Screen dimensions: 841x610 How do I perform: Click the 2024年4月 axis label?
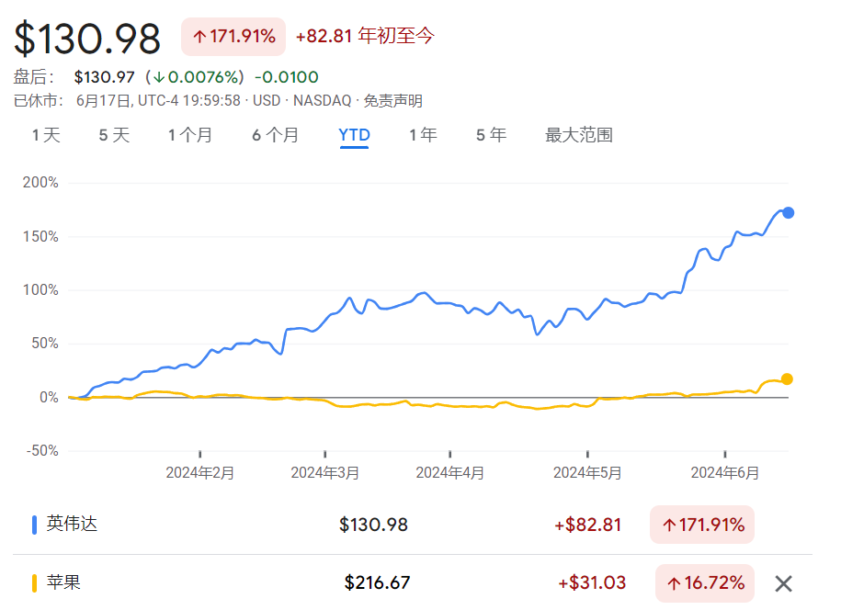pyautogui.click(x=450, y=472)
